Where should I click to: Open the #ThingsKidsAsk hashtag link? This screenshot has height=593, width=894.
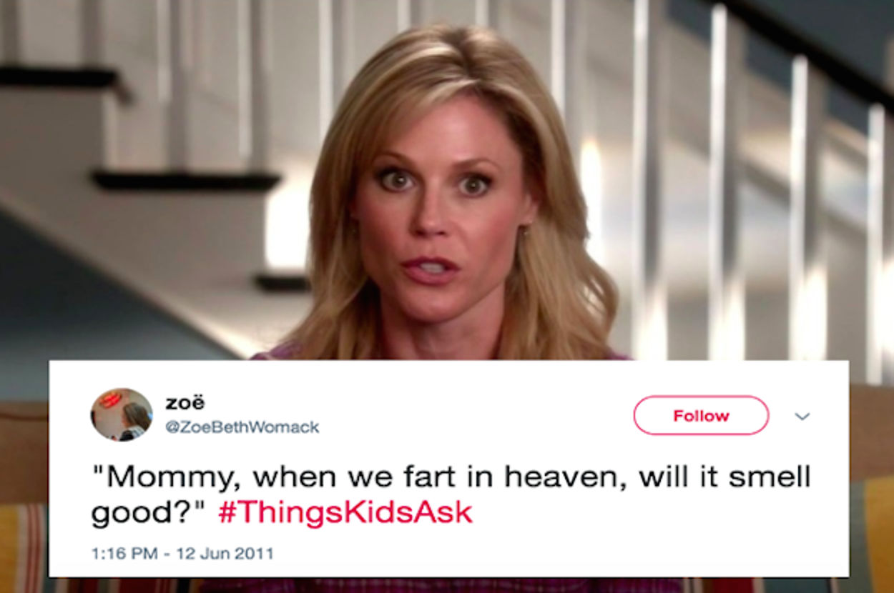click(345, 512)
